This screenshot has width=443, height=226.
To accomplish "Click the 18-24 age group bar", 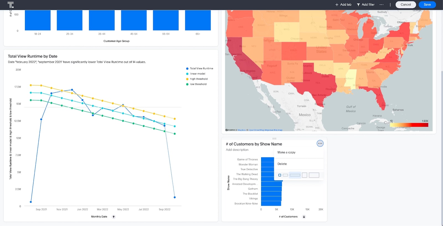I will click(38, 20).
